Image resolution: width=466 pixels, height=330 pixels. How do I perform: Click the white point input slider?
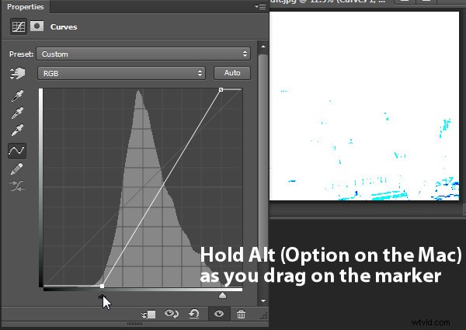(222, 295)
